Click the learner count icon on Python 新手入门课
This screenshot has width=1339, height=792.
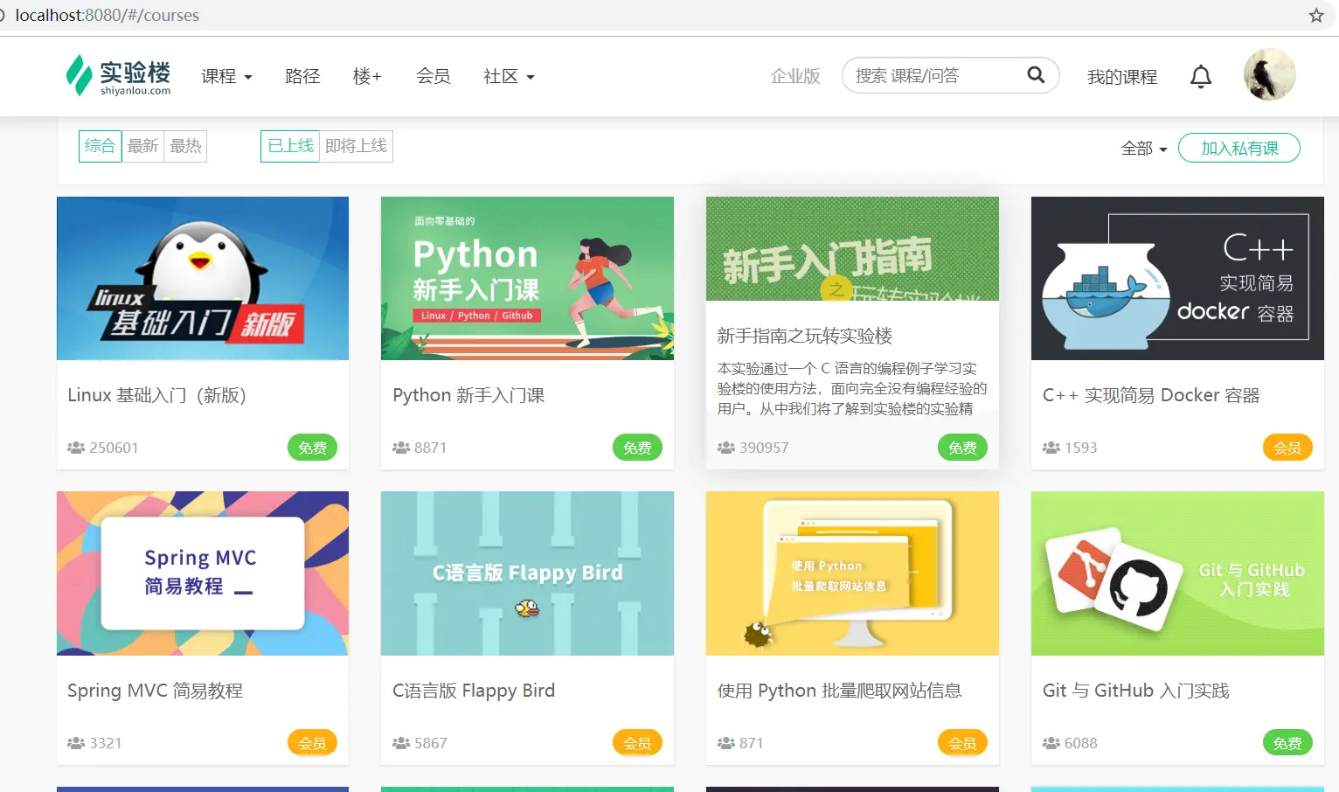[399, 447]
